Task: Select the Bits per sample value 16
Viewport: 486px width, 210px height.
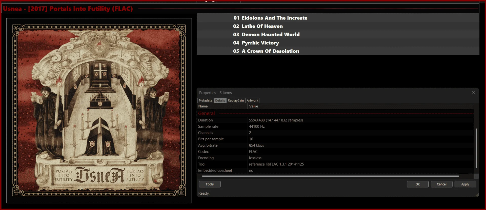Action: point(251,139)
